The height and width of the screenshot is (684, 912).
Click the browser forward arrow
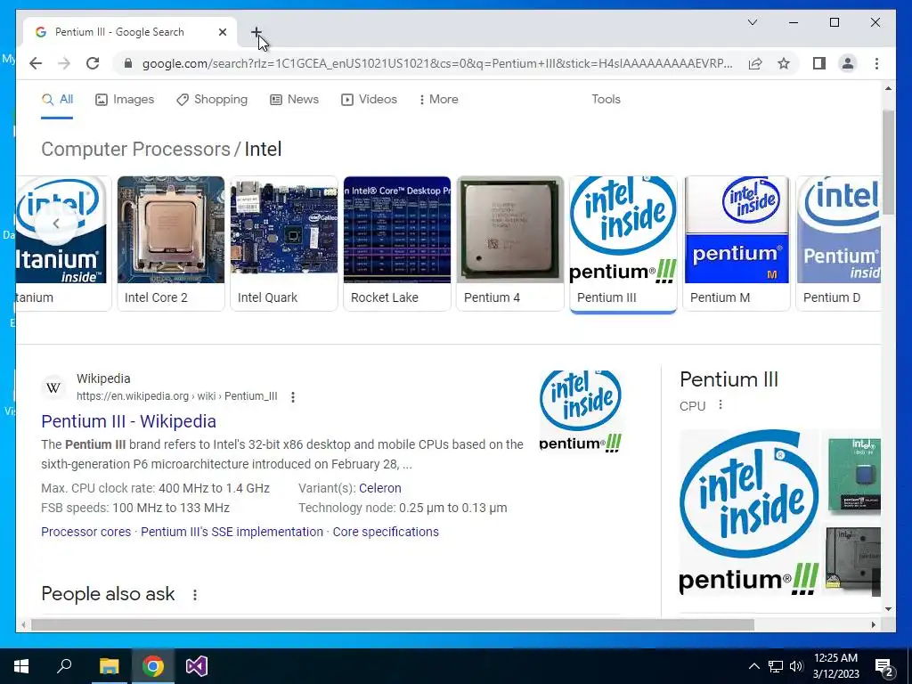click(x=64, y=63)
